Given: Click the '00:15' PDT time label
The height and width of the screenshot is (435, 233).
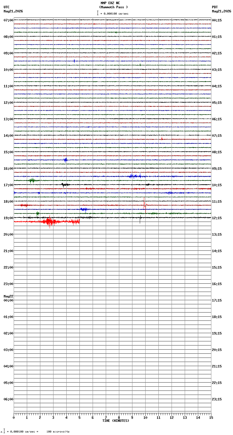Looking at the screenshot, I should (x=217, y=20).
